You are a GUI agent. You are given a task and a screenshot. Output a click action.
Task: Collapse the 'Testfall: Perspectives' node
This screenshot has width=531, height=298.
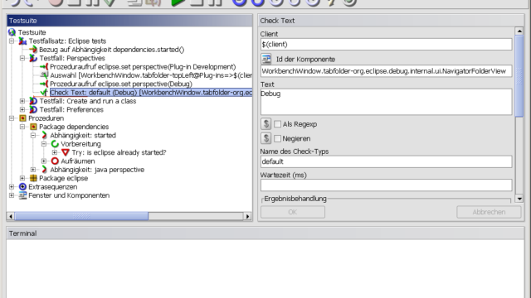(x=22, y=58)
